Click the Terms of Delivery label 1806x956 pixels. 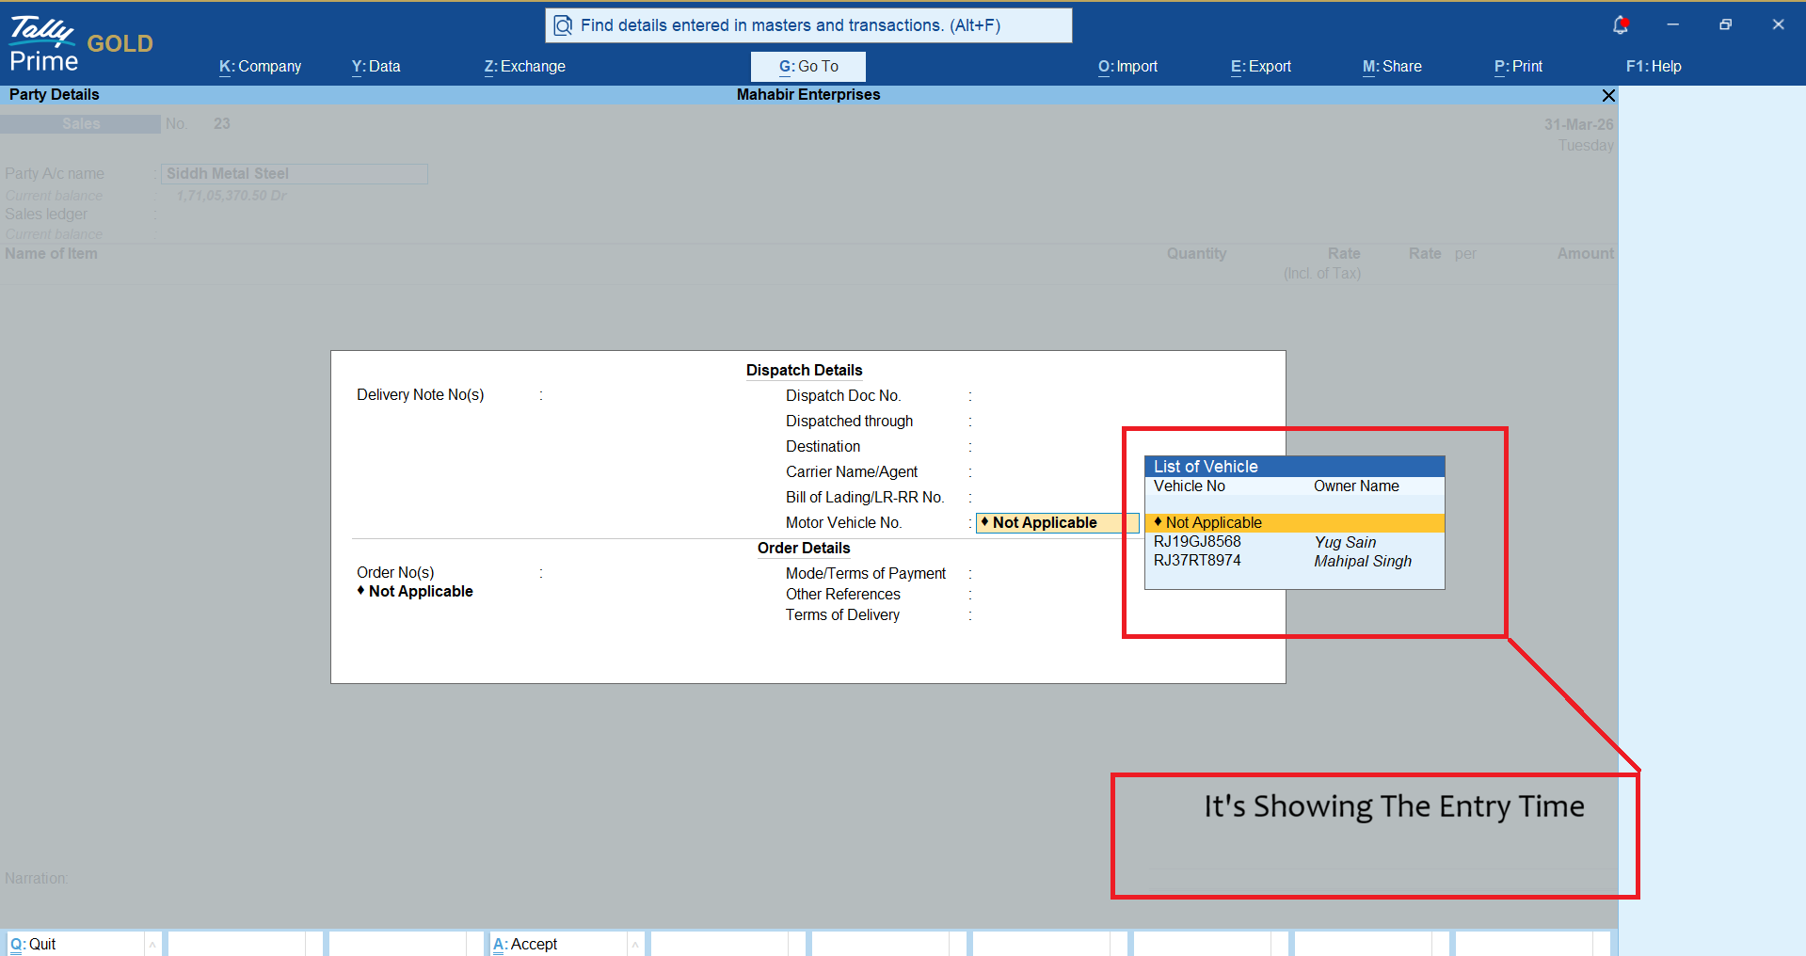point(843,615)
